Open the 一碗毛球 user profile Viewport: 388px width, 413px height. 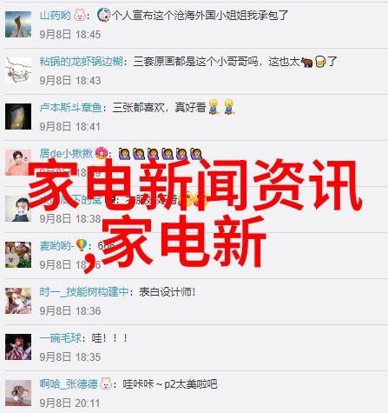pos(61,338)
